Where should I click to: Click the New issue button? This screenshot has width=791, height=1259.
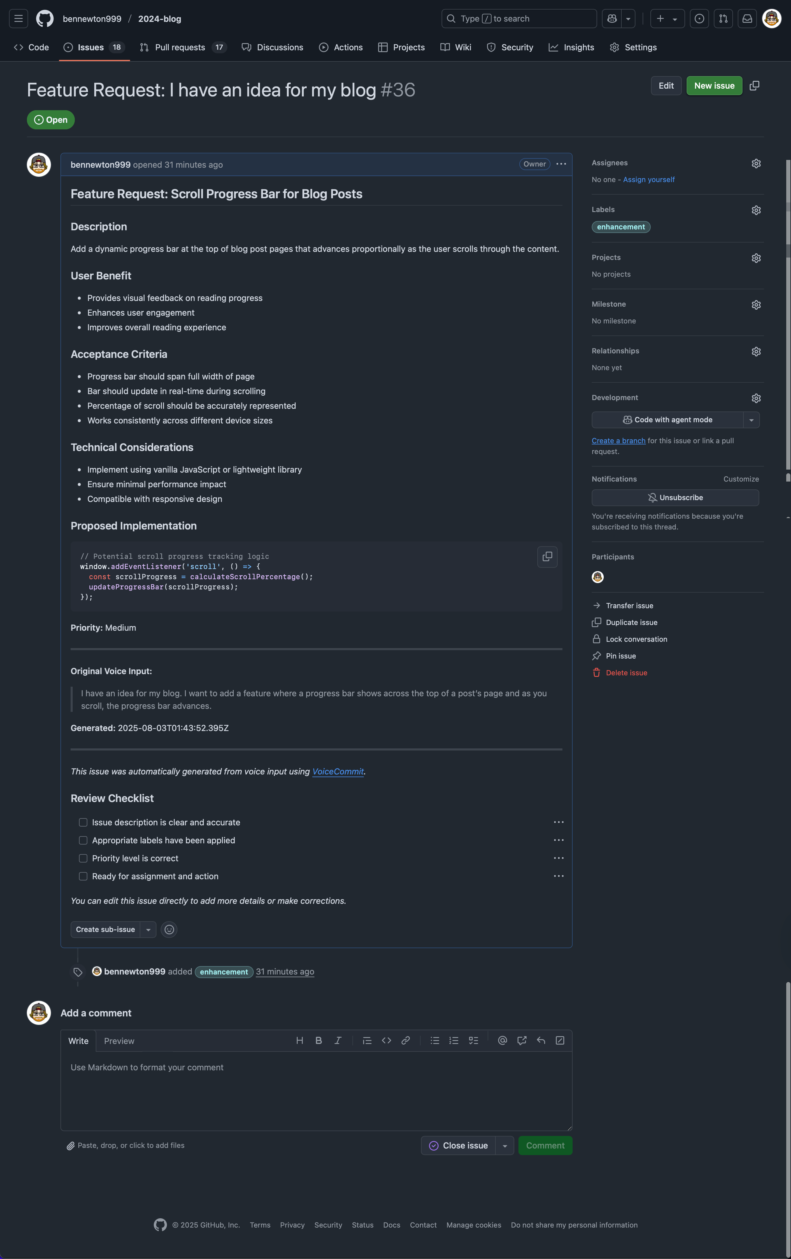click(714, 85)
